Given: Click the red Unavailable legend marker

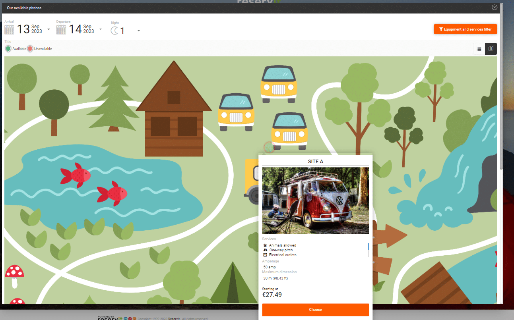Looking at the screenshot, I should click(x=30, y=49).
